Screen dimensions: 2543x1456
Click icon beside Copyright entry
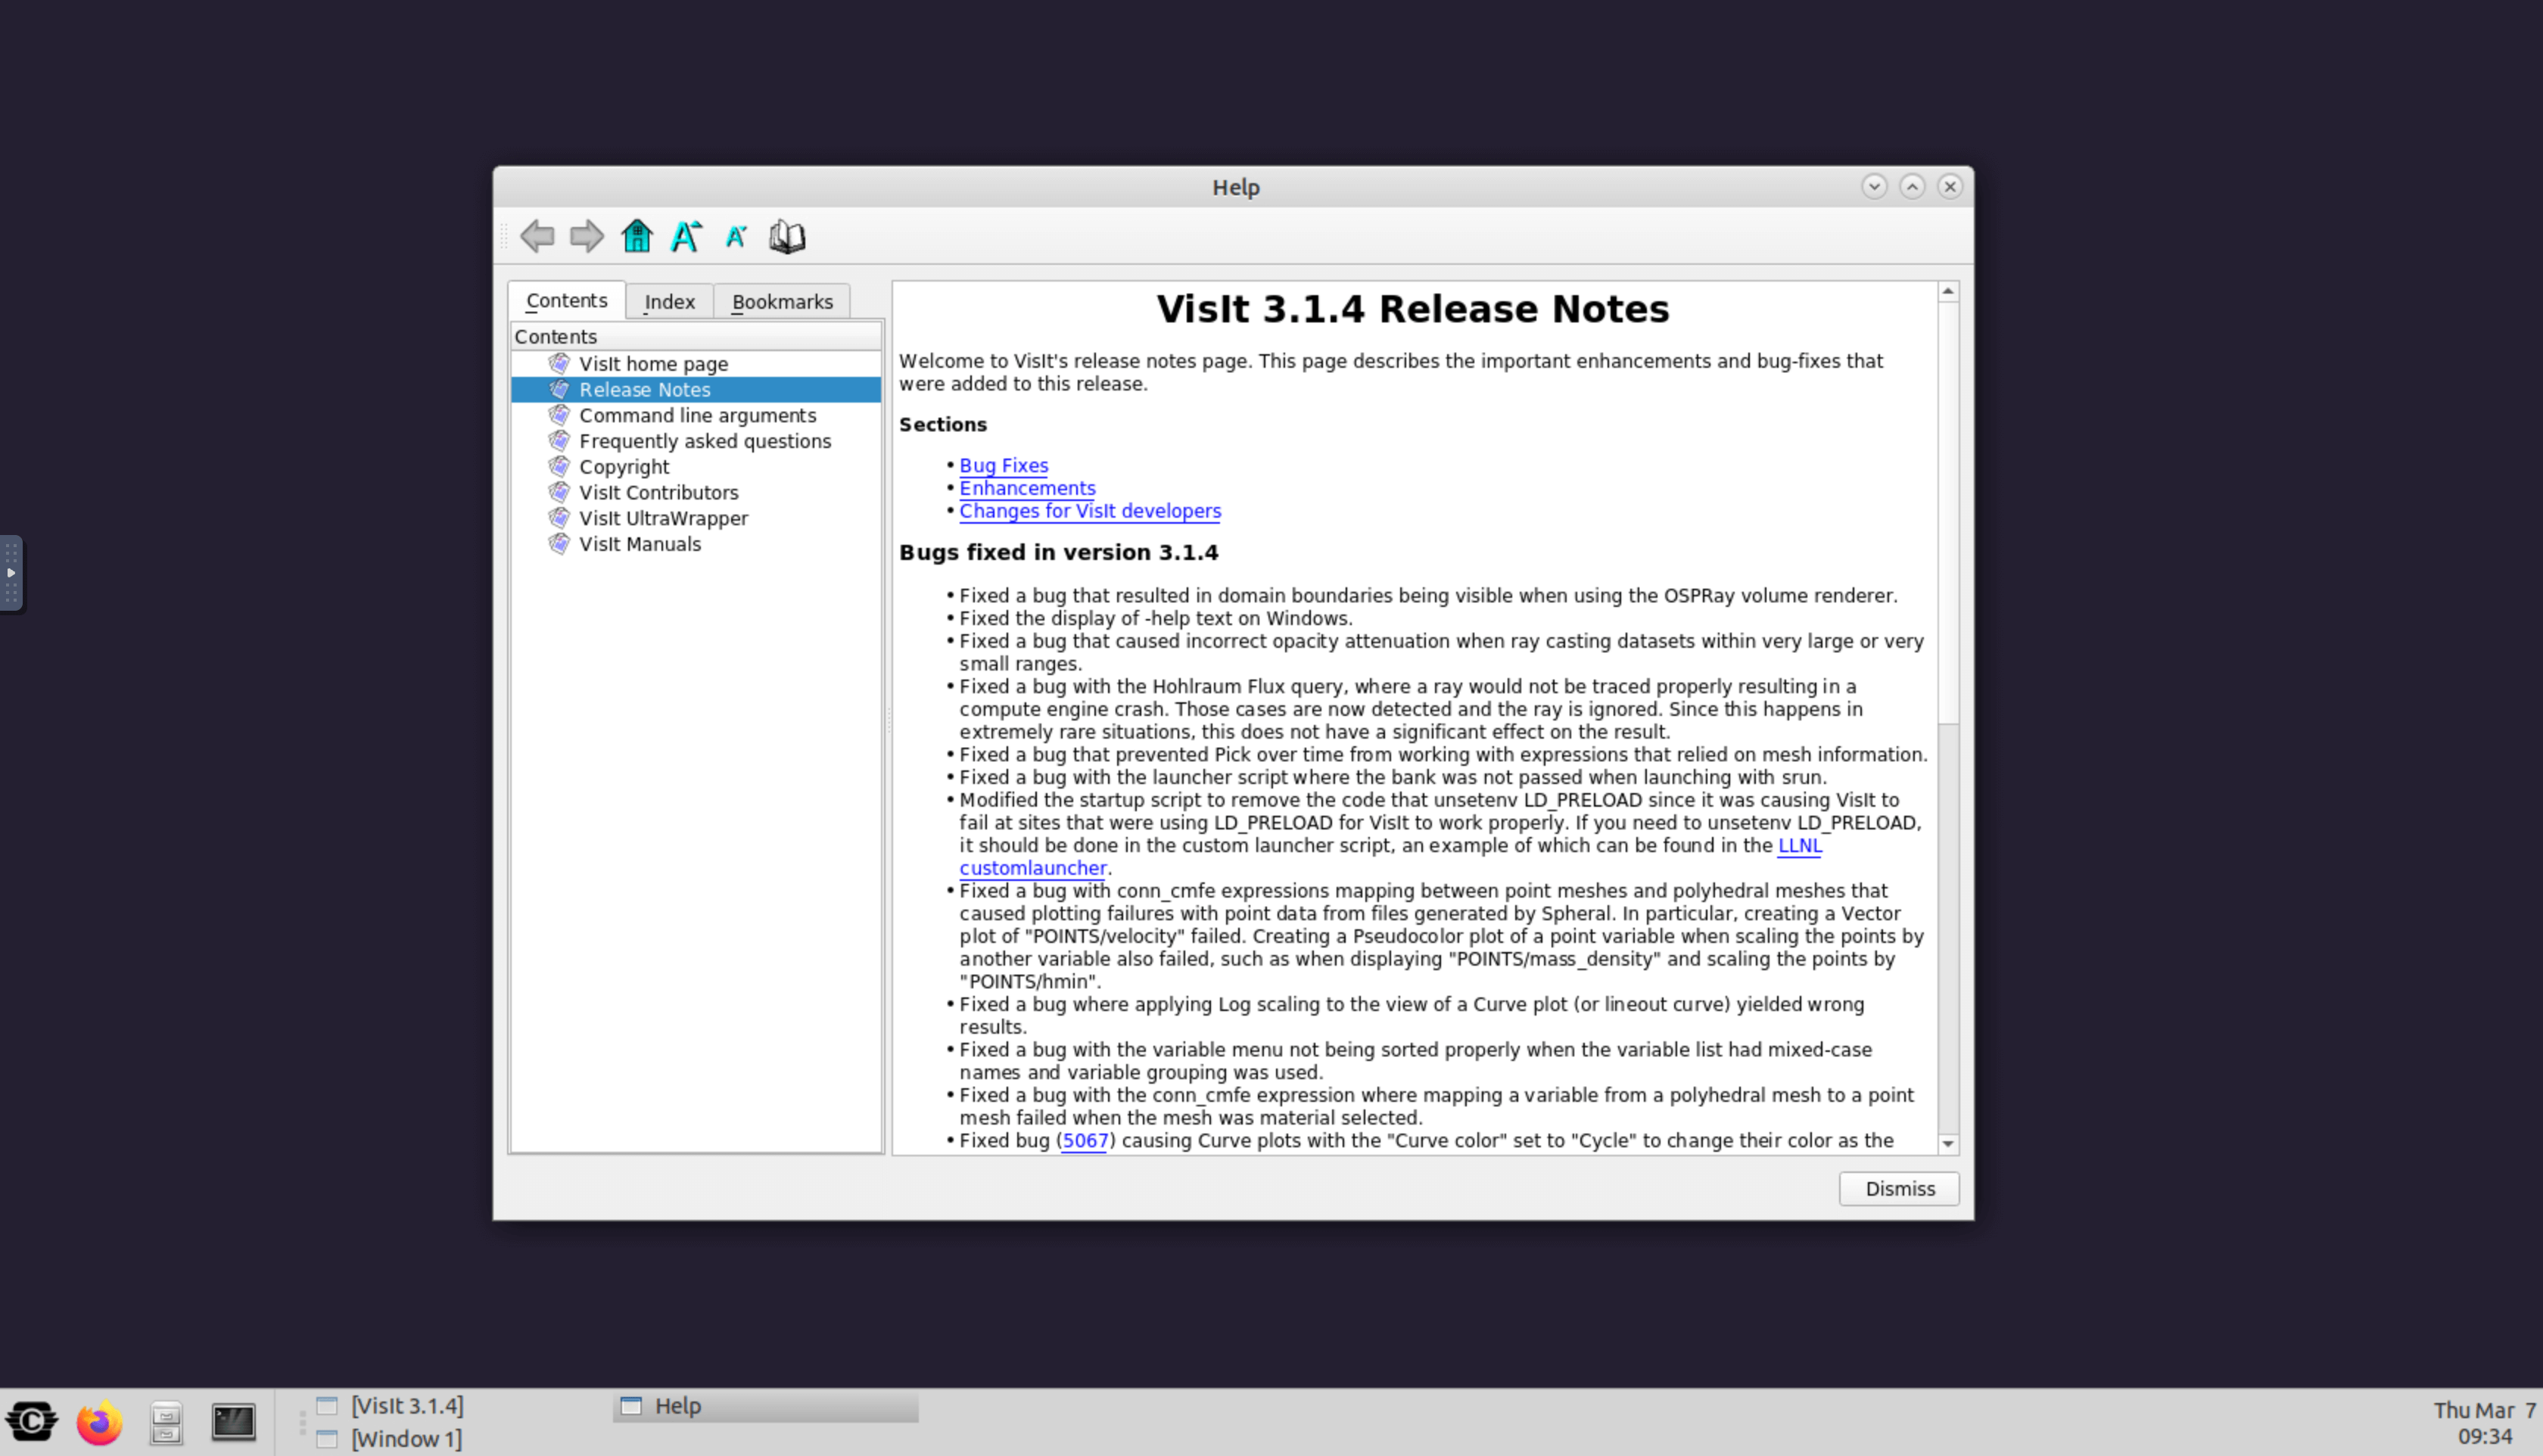(x=559, y=466)
